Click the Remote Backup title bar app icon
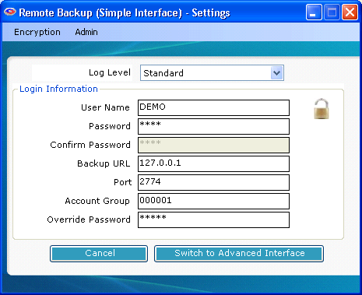The height and width of the screenshot is (295, 362). click(x=10, y=12)
